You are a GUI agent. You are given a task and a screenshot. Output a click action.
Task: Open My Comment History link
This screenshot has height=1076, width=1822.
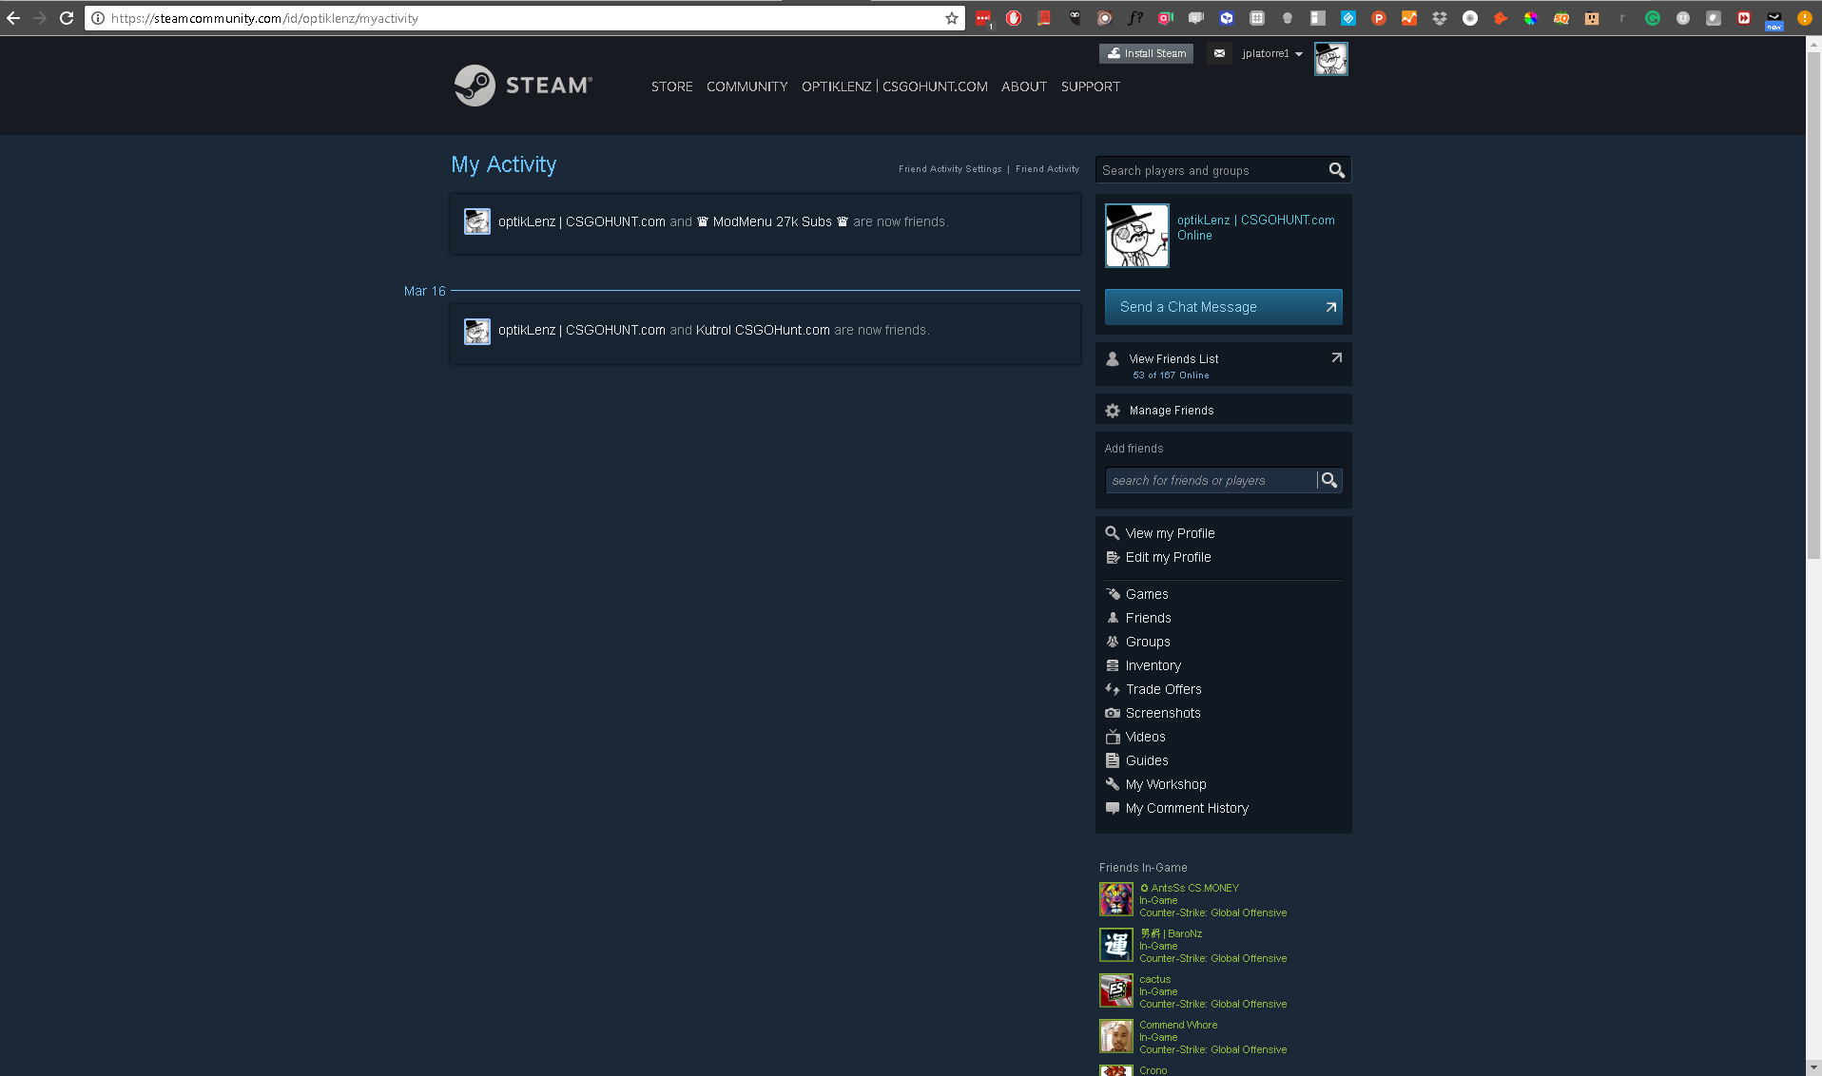1187,808
